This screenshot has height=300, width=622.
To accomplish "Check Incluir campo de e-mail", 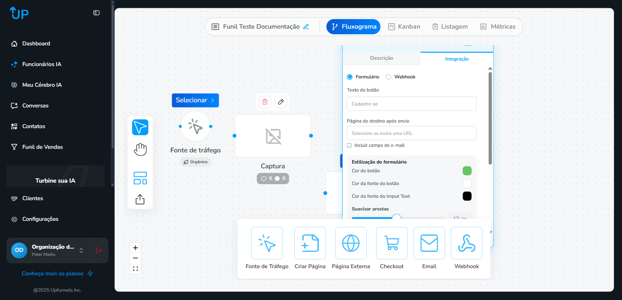I will click(x=349, y=146).
